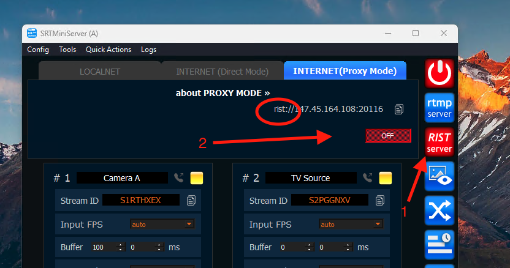The height and width of the screenshot is (268, 510).
Task: Click the phone icon for TV Source
Action: (367, 178)
